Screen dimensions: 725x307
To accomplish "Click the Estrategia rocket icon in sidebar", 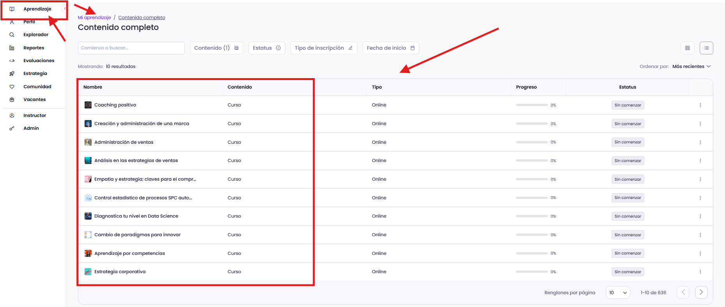I will (x=12, y=73).
